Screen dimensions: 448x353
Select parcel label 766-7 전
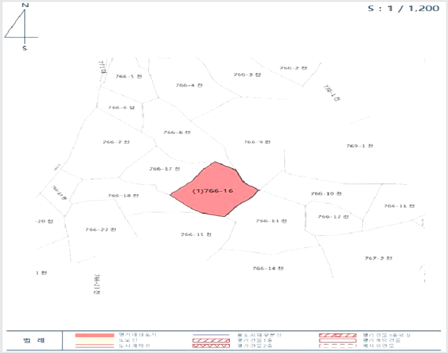tap(116, 142)
